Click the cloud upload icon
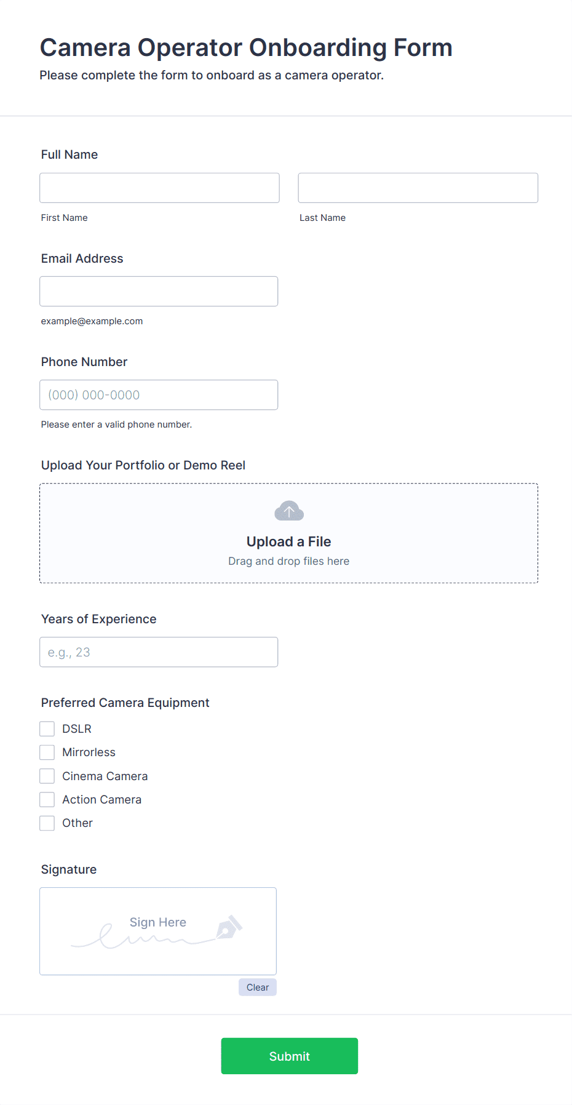Image resolution: width=572 pixels, height=1105 pixels. click(288, 511)
